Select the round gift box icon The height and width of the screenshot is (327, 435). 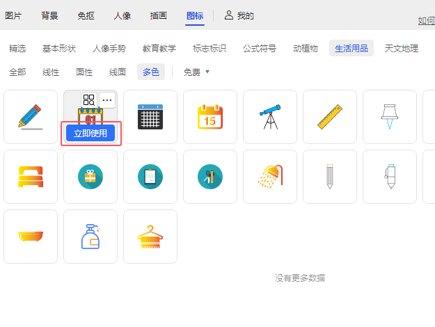point(90,177)
